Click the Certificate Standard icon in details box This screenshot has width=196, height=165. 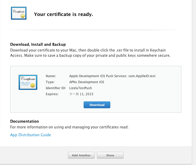pyautogui.click(x=28, y=82)
